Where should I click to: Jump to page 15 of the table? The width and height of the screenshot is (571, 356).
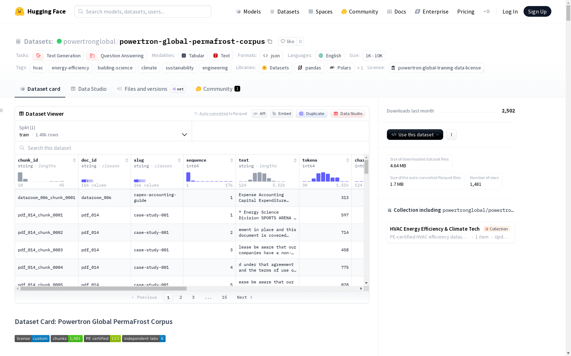pyautogui.click(x=224, y=297)
